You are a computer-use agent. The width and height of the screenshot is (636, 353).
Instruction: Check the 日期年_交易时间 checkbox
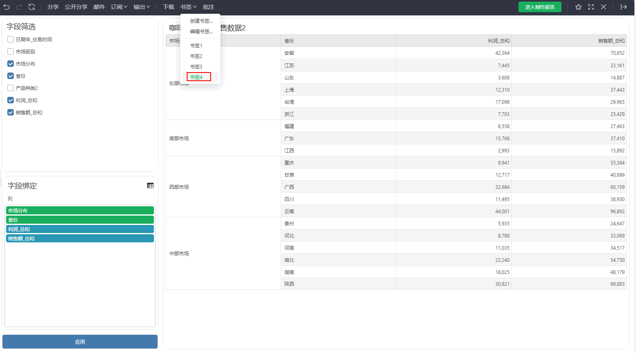(x=11, y=39)
